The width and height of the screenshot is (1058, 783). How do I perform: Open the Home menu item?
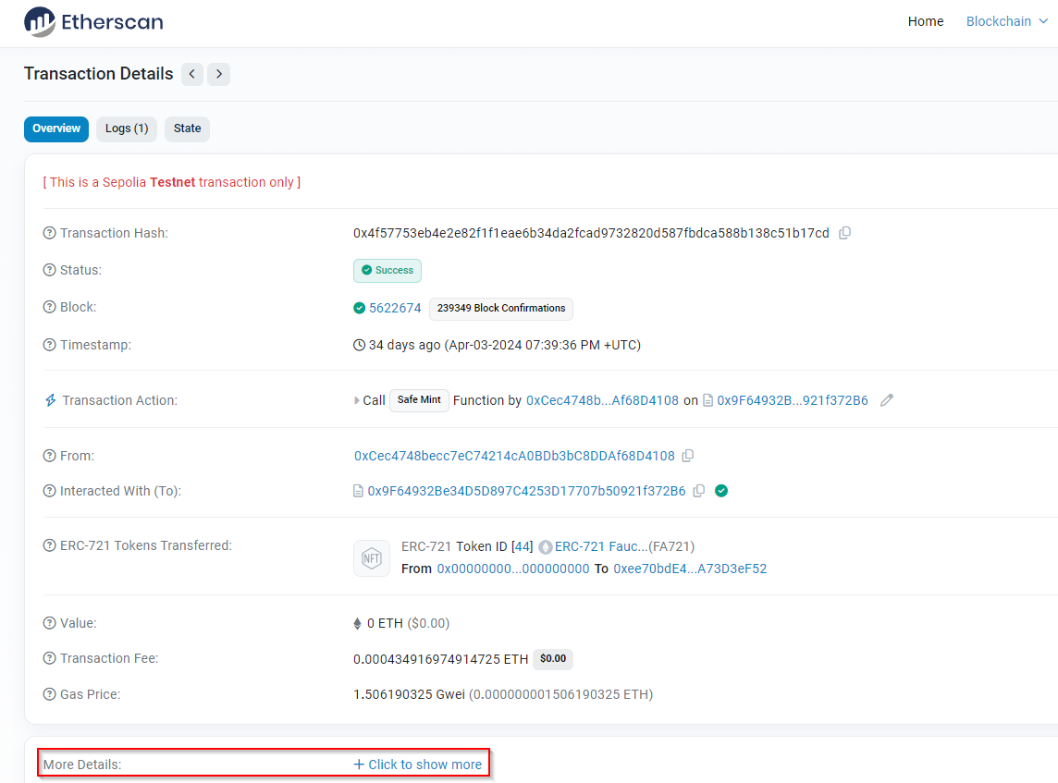[x=925, y=21]
